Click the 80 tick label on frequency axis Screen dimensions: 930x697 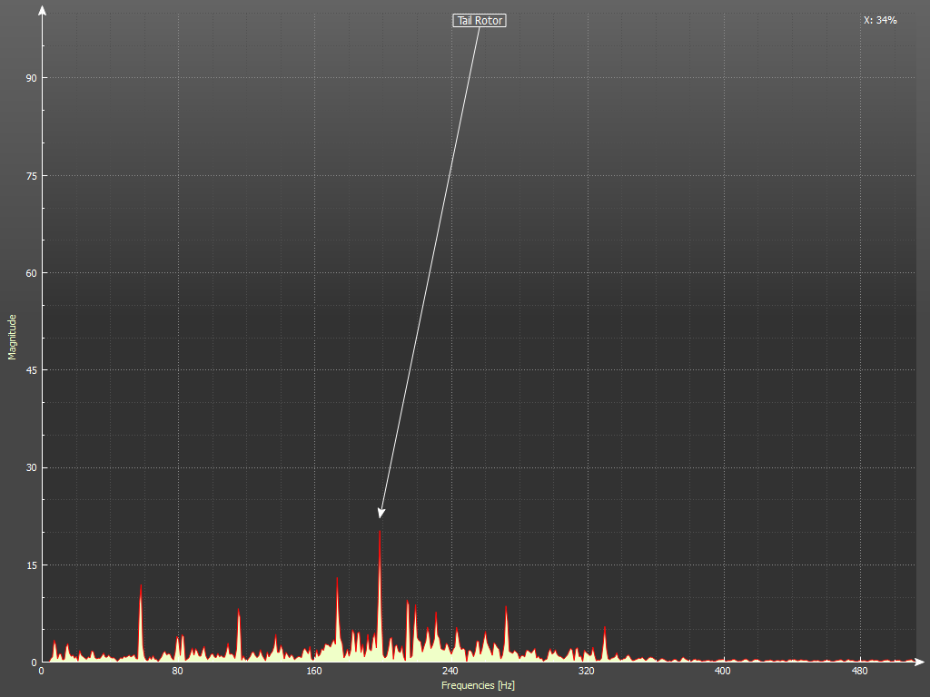coord(178,672)
